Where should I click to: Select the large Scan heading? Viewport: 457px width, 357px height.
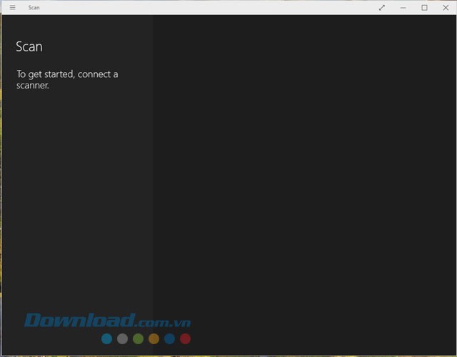[29, 47]
